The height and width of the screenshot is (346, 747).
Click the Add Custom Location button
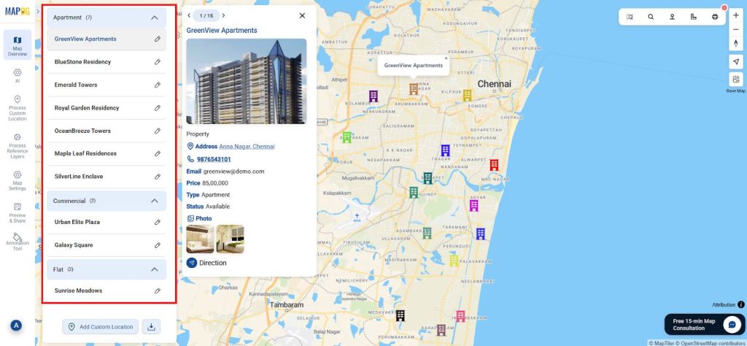coord(101,327)
